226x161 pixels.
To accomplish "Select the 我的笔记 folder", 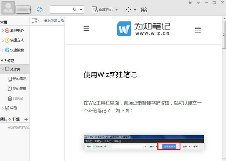I will click(17, 79).
